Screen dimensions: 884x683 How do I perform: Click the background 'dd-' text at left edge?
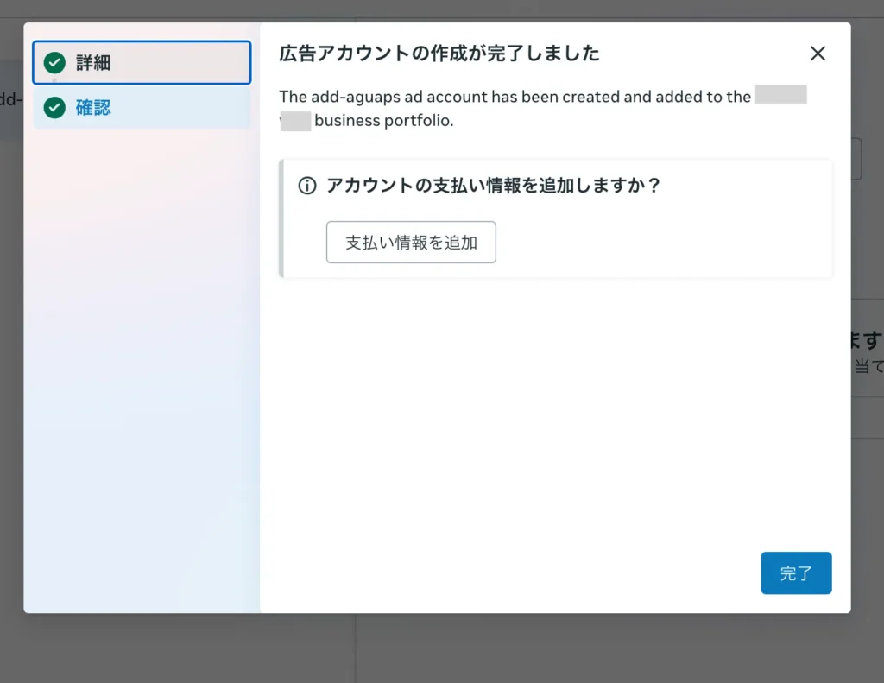[x=10, y=98]
